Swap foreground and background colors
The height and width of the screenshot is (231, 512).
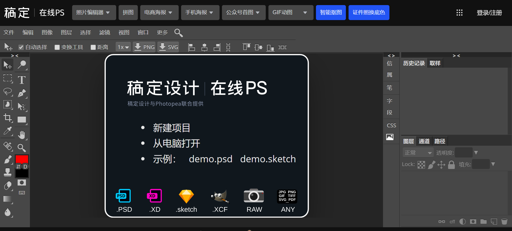click(x=18, y=167)
